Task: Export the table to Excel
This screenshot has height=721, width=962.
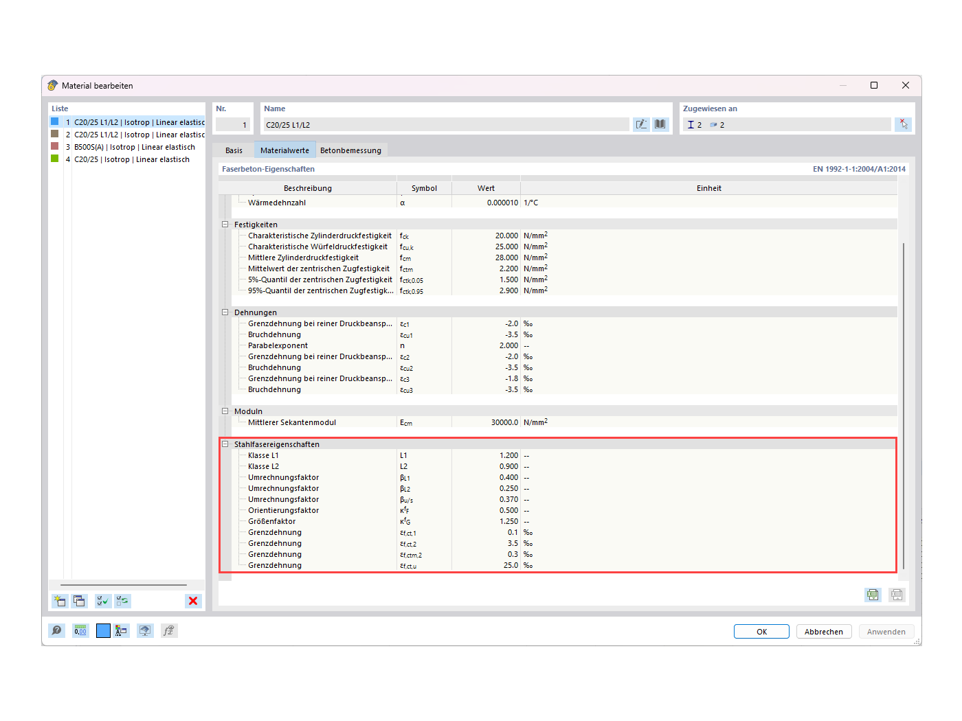Action: (x=872, y=595)
